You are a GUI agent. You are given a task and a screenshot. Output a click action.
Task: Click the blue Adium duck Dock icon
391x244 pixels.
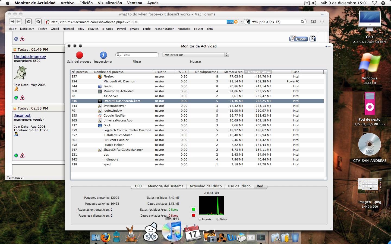[116, 237]
